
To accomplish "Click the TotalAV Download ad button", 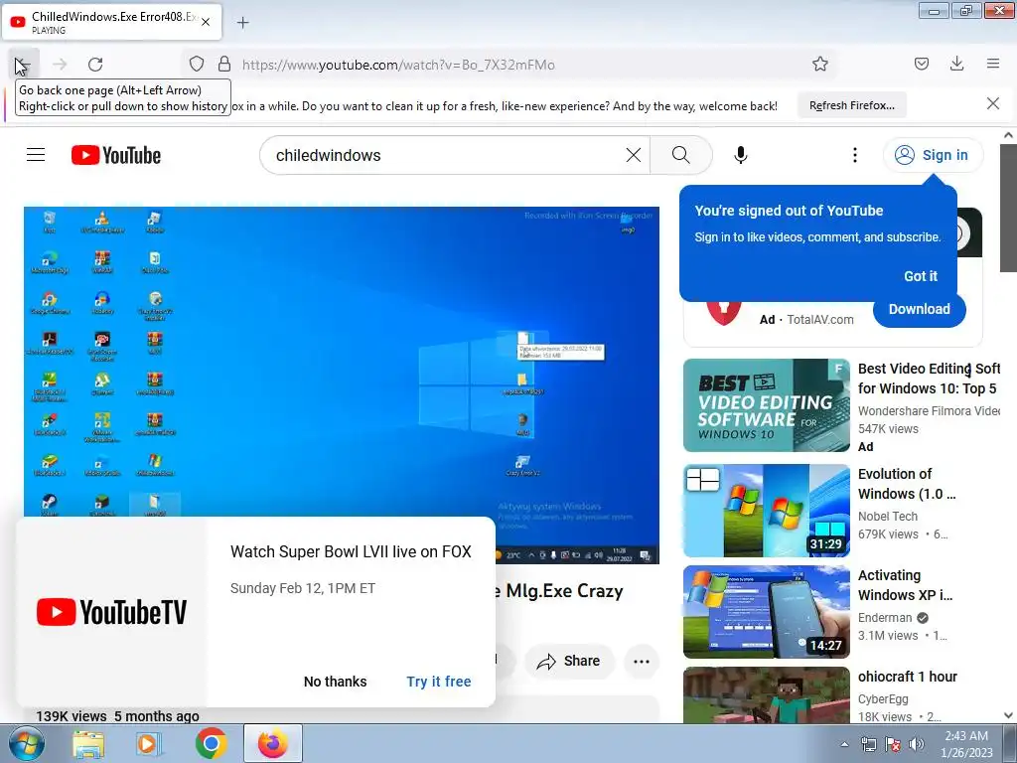I will 919,310.
